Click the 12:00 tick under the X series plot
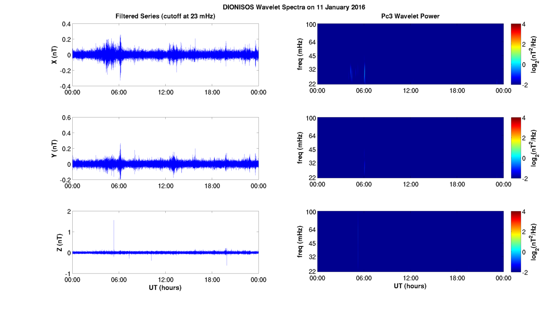Image resolution: width=556 pixels, height=313 pixels. click(166, 93)
